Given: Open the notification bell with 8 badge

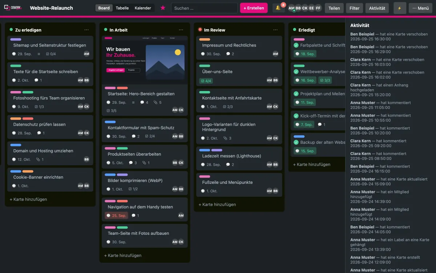Looking at the screenshot, I should [278, 8].
